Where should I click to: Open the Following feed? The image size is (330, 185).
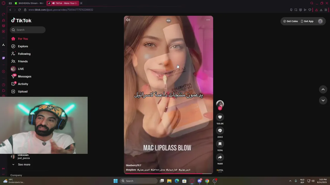click(21, 54)
